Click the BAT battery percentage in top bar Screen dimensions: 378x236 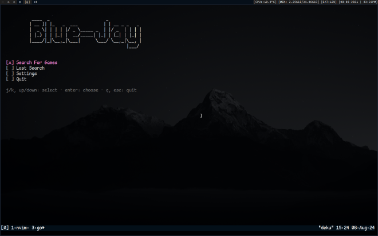[329, 2]
